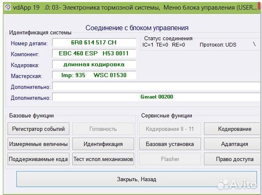
Task: Click the disabled Flasher button
Action: (x=170, y=159)
